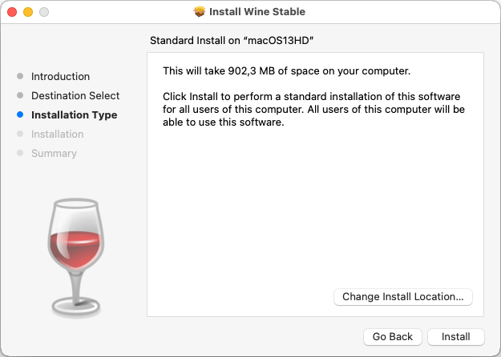Open Change Install Location dialog
The width and height of the screenshot is (501, 357).
coord(403,297)
